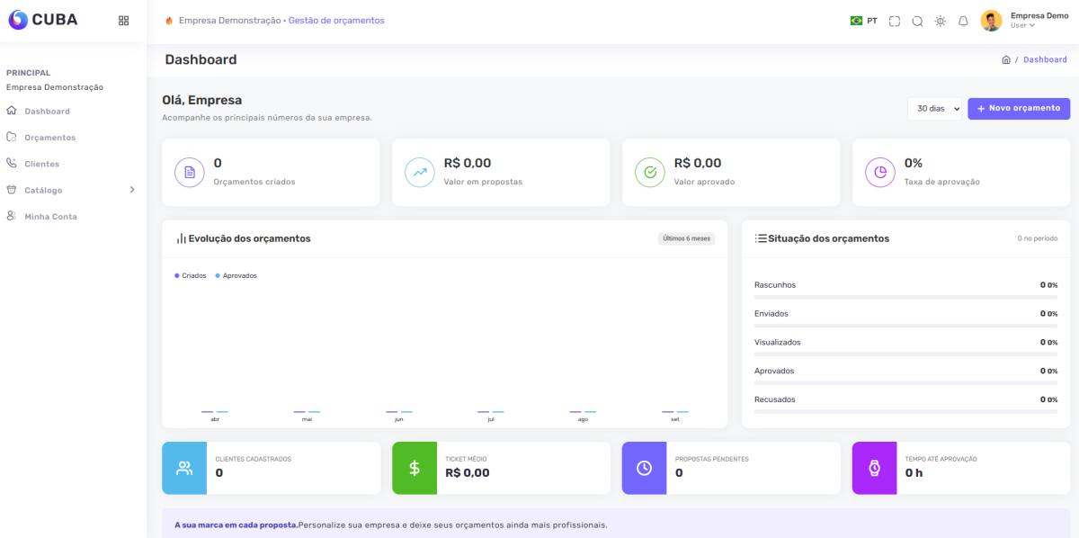Click the 'abr' month label on chart

pos(215,419)
